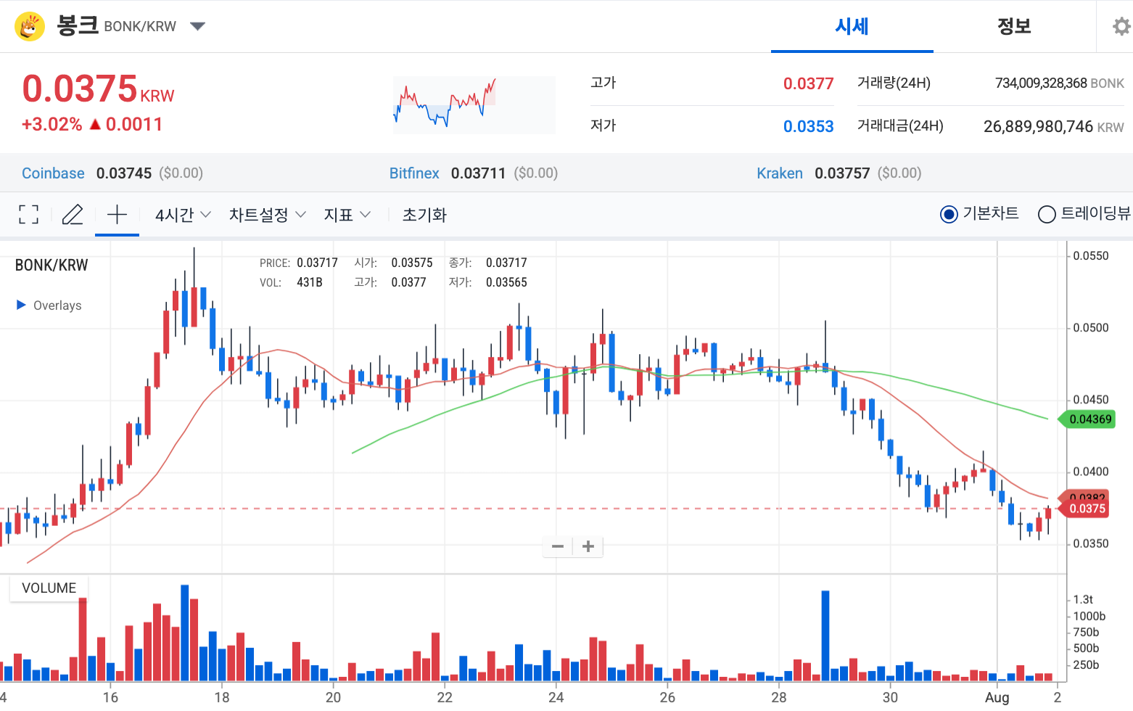
Task: Click the 저가 value 0.0353
Action: click(x=808, y=127)
